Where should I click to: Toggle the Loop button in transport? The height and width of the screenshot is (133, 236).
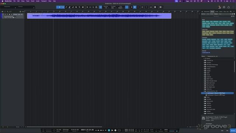pyautogui.click(x=119, y=130)
